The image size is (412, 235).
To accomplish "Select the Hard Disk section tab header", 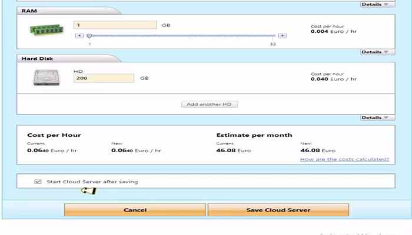I will click(68, 59).
